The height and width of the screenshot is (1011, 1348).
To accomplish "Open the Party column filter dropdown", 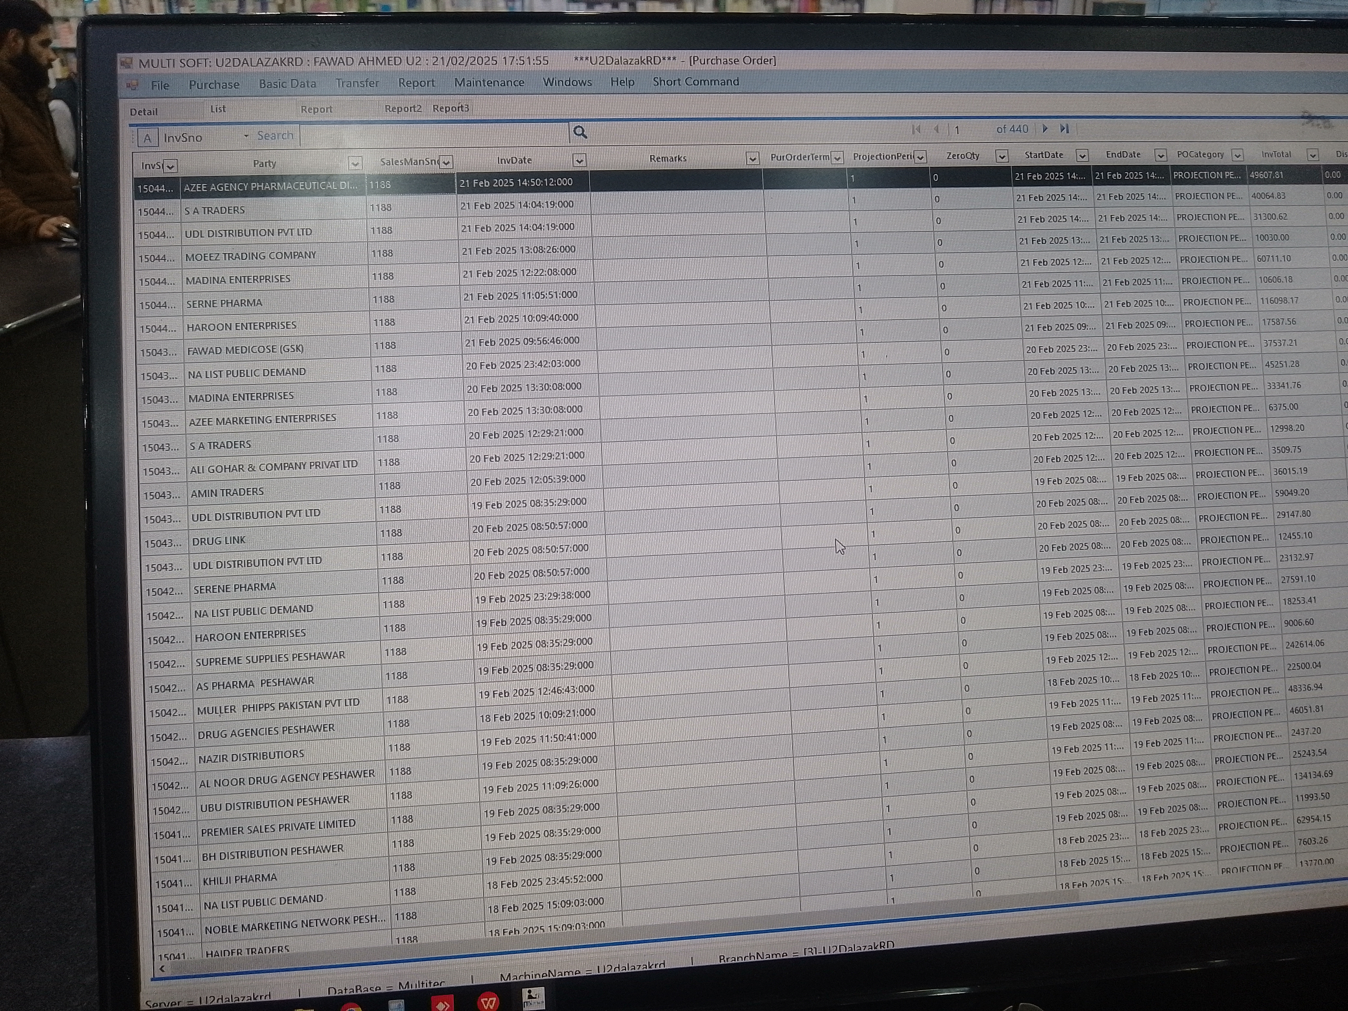I will (x=355, y=163).
